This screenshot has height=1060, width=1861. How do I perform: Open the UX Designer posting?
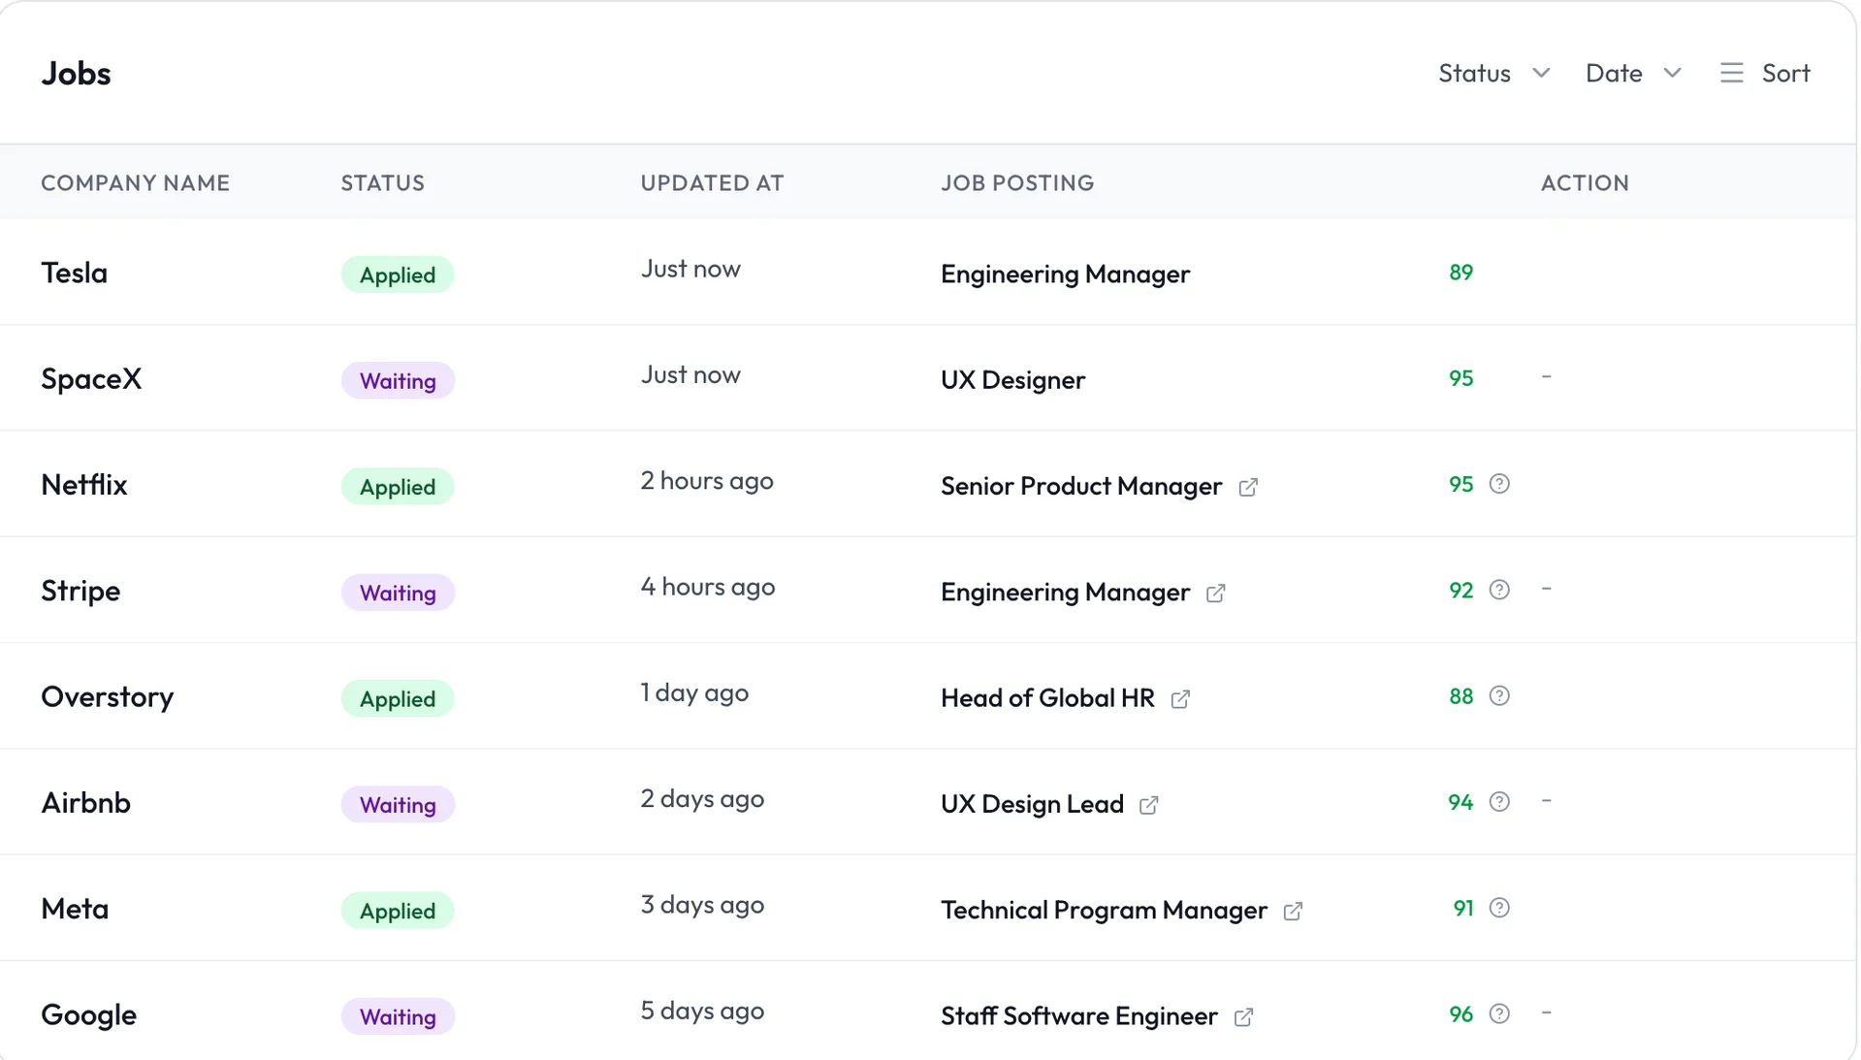1012,380
